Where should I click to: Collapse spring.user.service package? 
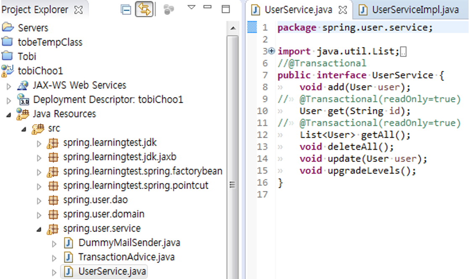coord(39,229)
